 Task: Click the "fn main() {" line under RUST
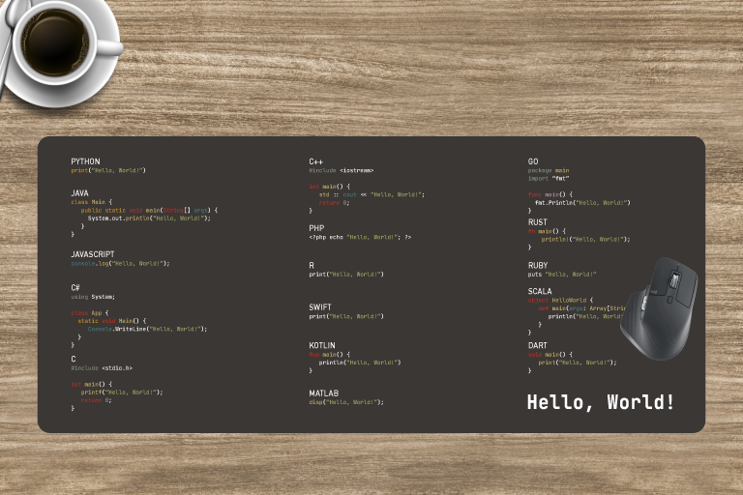coord(547,231)
